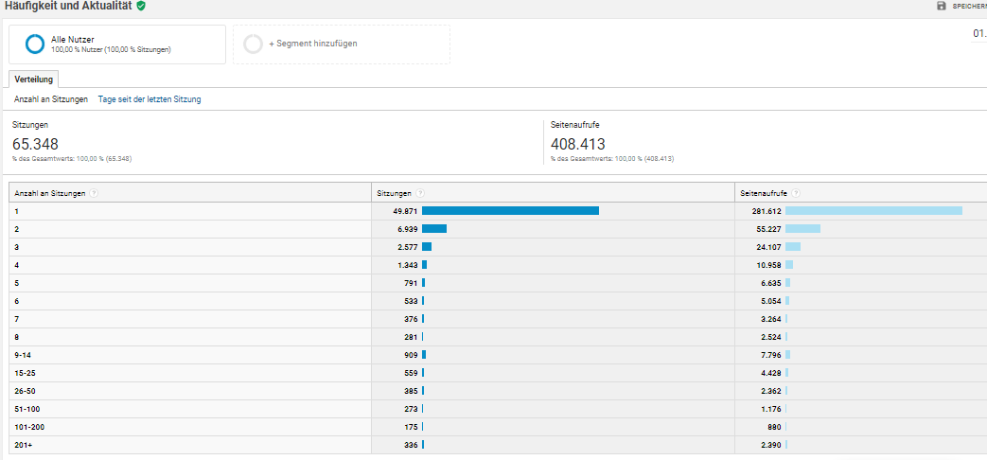Select the Alle Nutzer segment box
Image resolution: width=987 pixels, height=460 pixels.
tap(117, 44)
